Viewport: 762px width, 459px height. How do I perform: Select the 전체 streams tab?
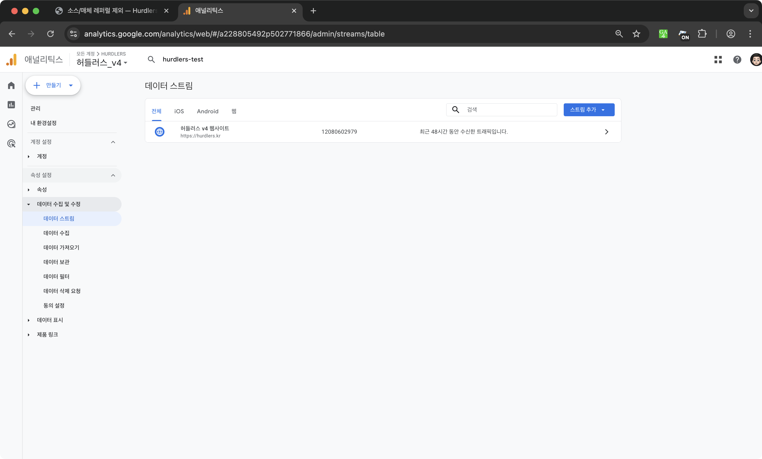(156, 111)
